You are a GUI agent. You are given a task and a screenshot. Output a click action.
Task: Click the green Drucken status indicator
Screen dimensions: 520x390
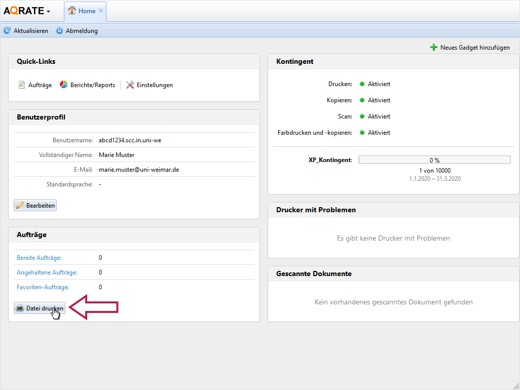coord(362,84)
